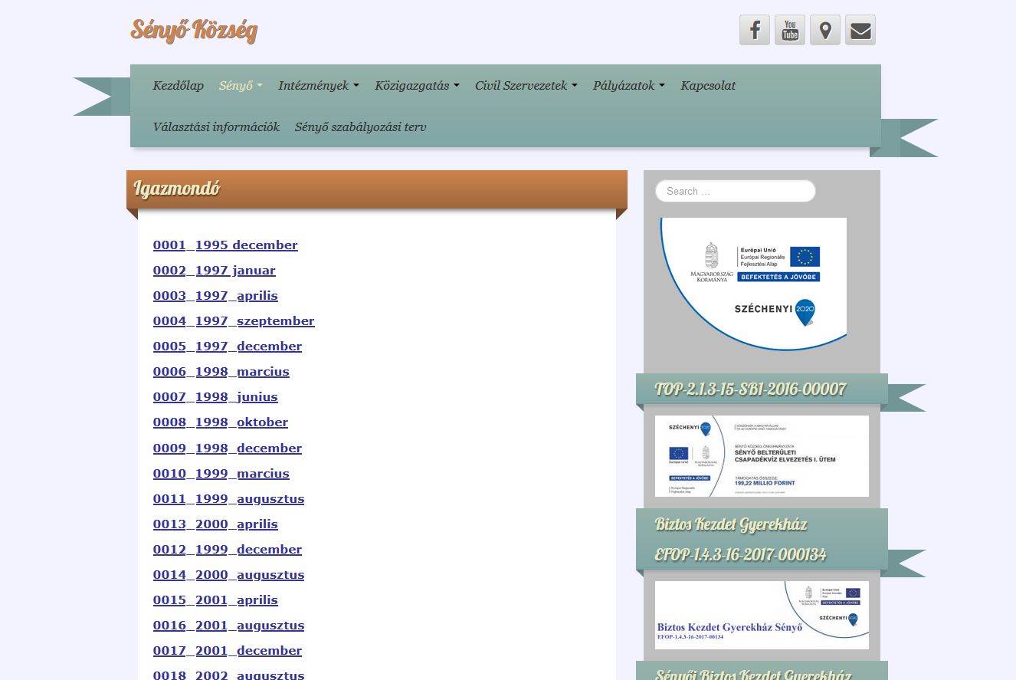
Task: Open Választási információk menu item
Action: pyautogui.click(x=216, y=126)
